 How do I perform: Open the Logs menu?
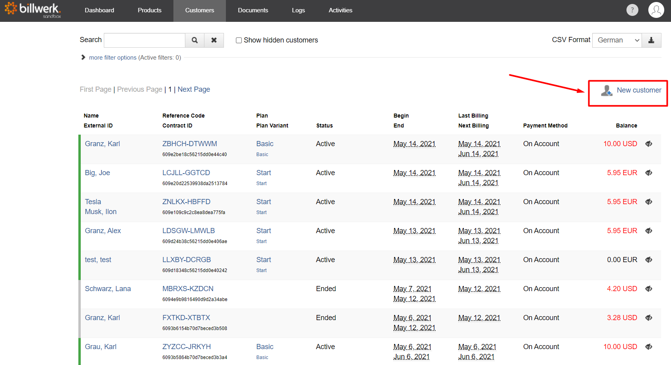tap(298, 10)
